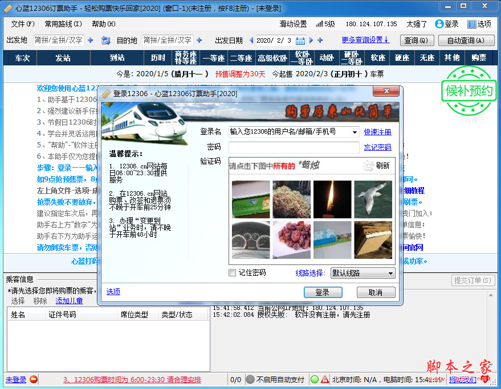
Task: Go to previous date with left arrow
Action: pos(251,40)
